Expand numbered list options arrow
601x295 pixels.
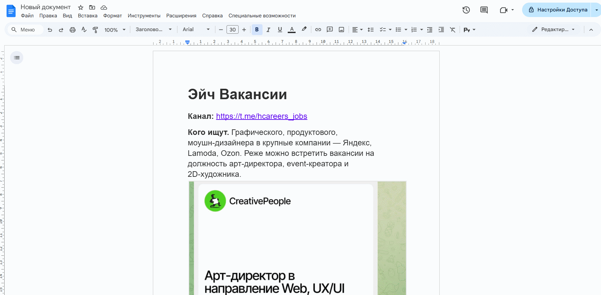pos(422,29)
